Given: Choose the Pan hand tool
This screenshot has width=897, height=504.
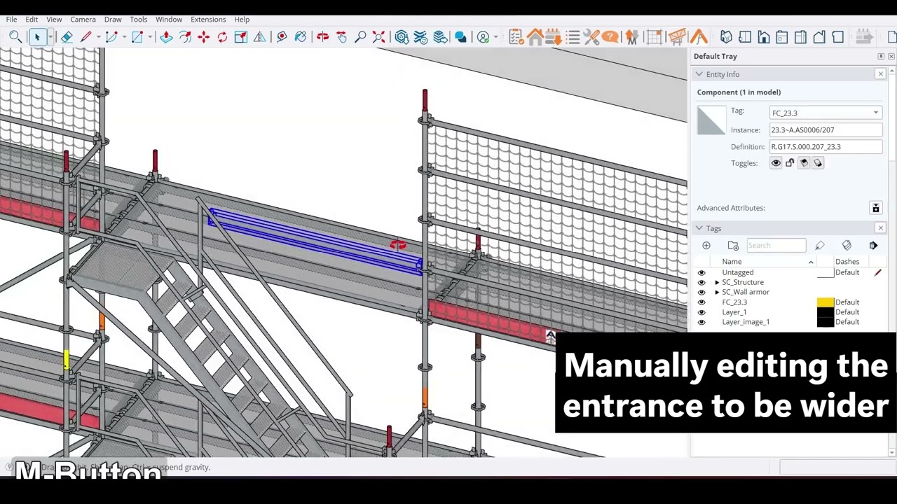Looking at the screenshot, I should click(341, 37).
